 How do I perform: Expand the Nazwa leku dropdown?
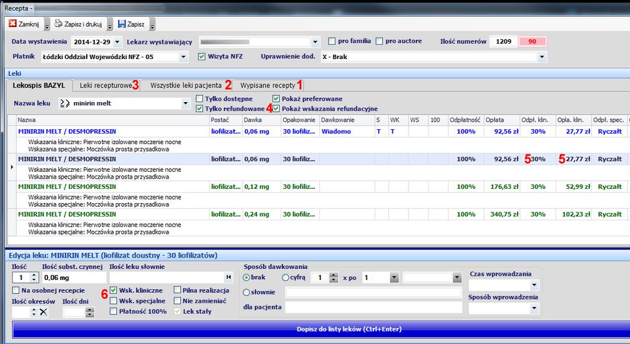[185, 103]
